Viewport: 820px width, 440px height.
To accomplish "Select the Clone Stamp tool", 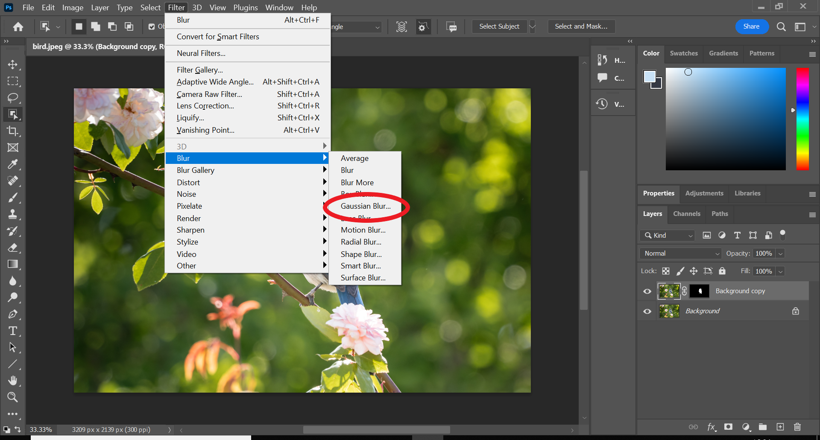I will 13,214.
